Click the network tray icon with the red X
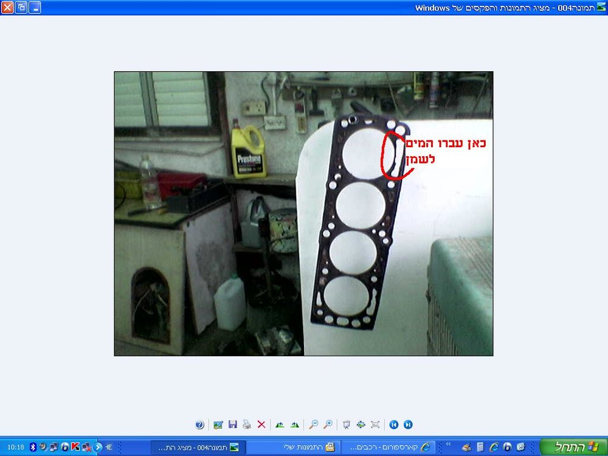The height and width of the screenshot is (456, 608). pos(87,447)
